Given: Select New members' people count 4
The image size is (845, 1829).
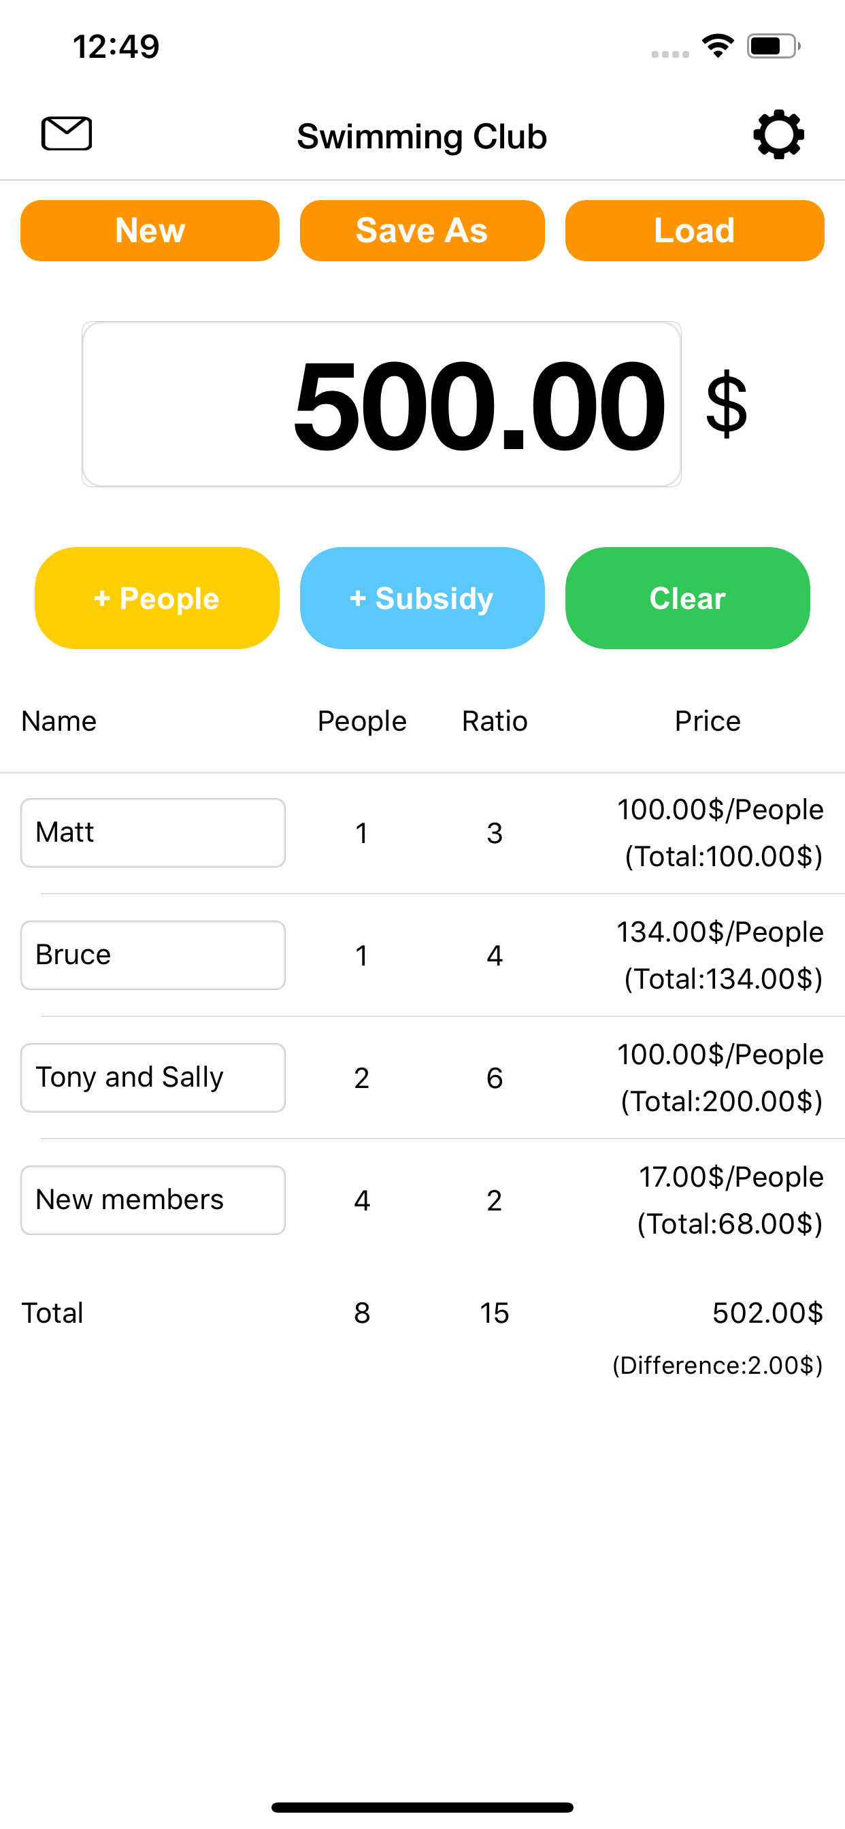Looking at the screenshot, I should [361, 1200].
